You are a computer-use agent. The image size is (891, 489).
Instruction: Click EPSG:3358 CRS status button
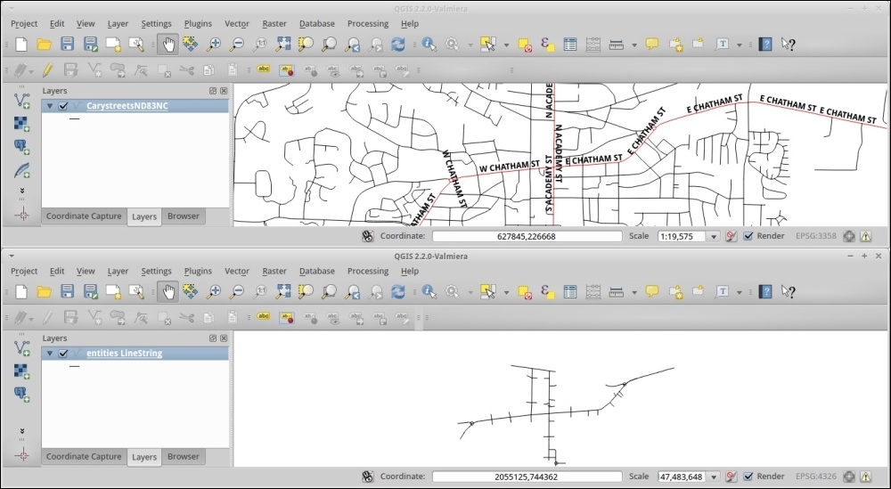pos(816,237)
